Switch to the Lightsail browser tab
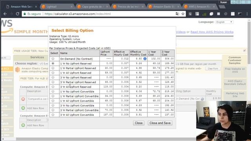251x141 pixels. point(57,7)
